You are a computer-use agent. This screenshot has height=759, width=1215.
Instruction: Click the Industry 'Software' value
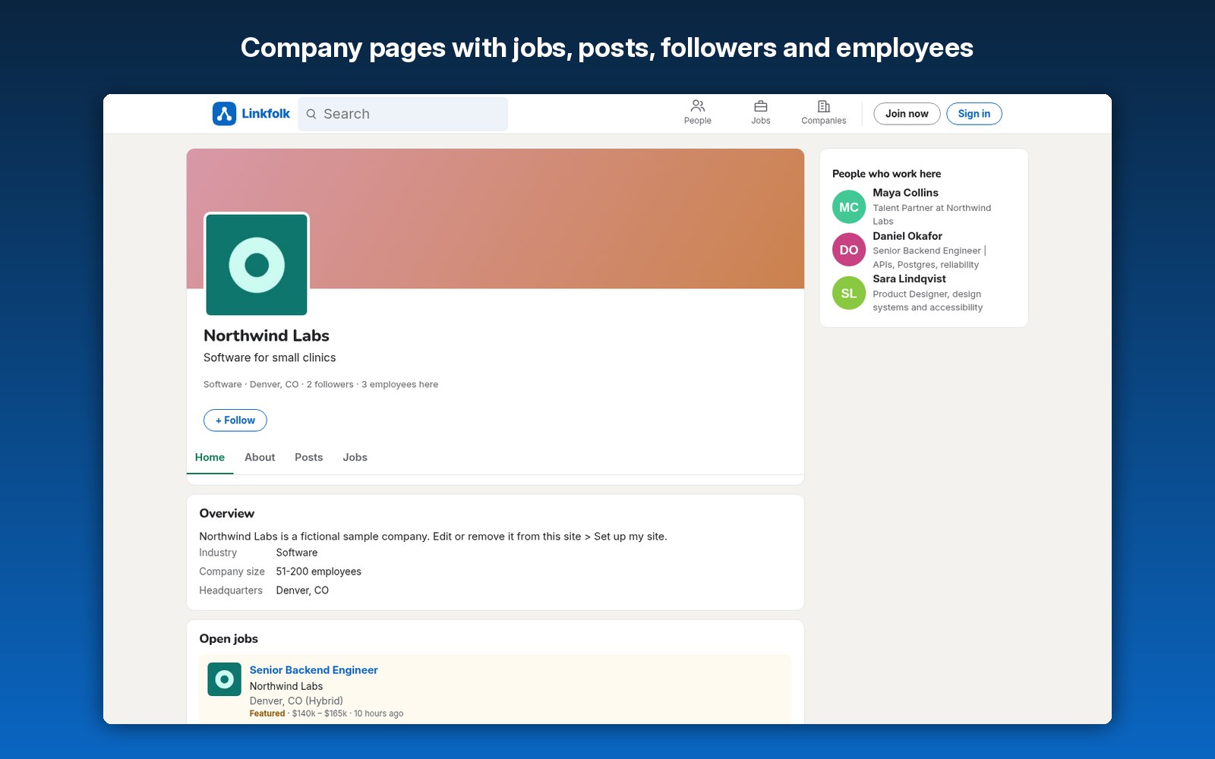297,553
